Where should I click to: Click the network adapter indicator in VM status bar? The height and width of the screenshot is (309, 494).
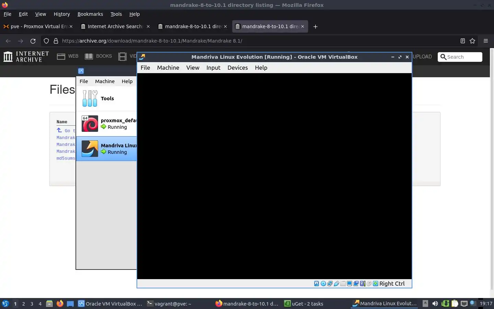pyautogui.click(x=330, y=284)
